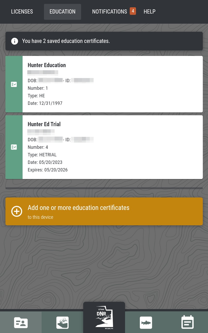Click the Date 12/31/1997 line
Viewport: 208px width, 333px height.
tap(45, 103)
